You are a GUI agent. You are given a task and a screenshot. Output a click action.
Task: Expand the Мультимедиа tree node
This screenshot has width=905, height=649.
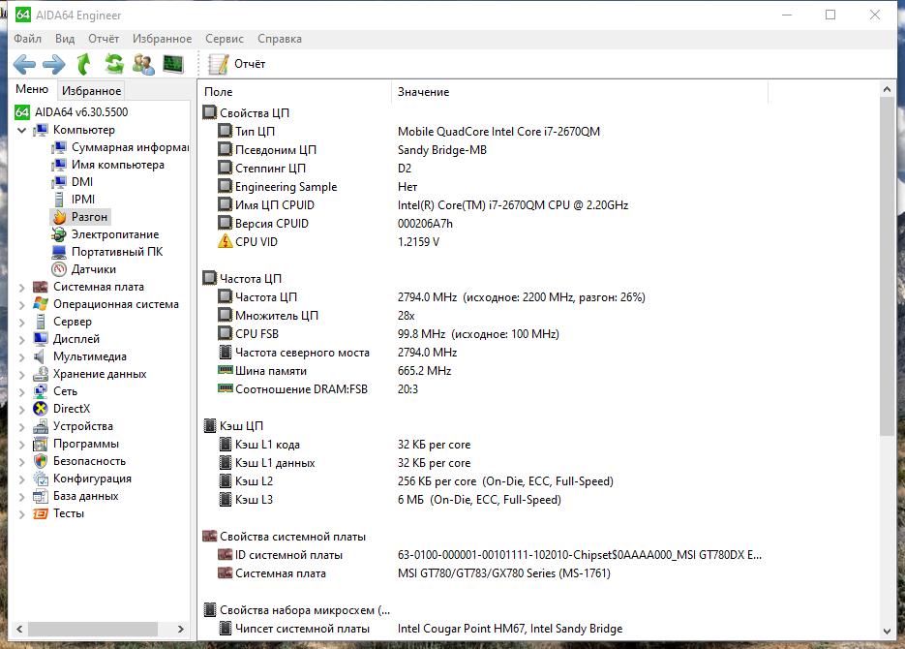tap(22, 356)
